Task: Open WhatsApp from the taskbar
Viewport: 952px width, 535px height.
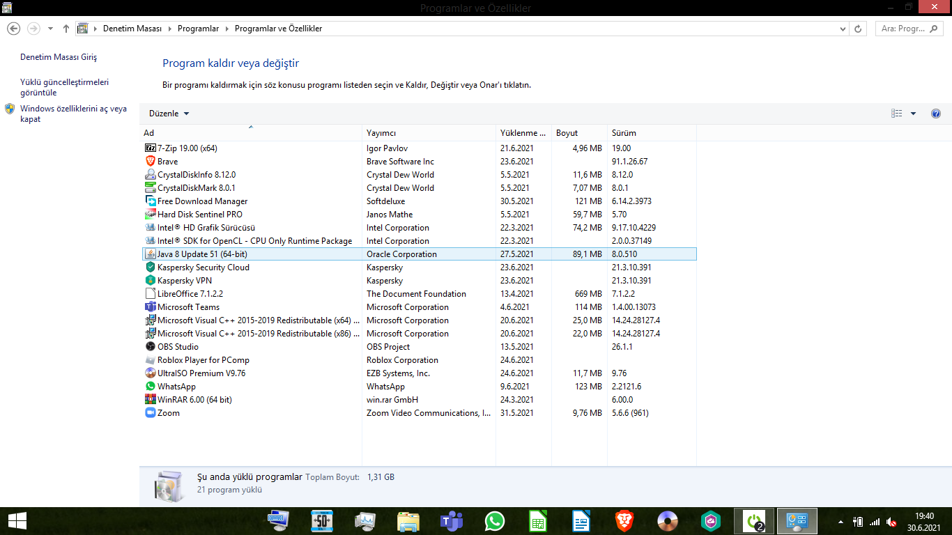Action: (x=495, y=521)
